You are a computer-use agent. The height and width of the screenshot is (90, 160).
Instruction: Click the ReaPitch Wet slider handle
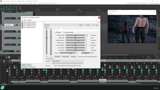pyautogui.click(x=46, y=37)
